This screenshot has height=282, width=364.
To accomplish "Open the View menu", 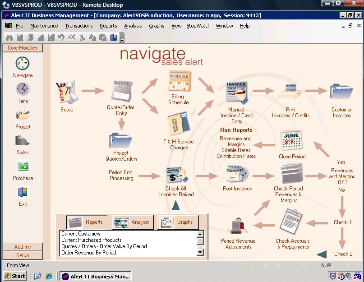I will (176, 26).
